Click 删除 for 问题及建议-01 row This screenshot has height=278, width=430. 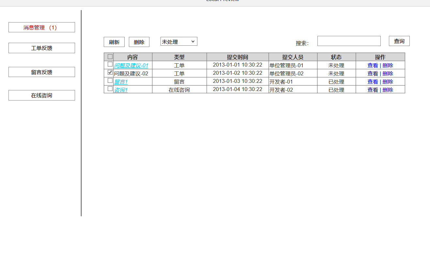tap(388, 65)
